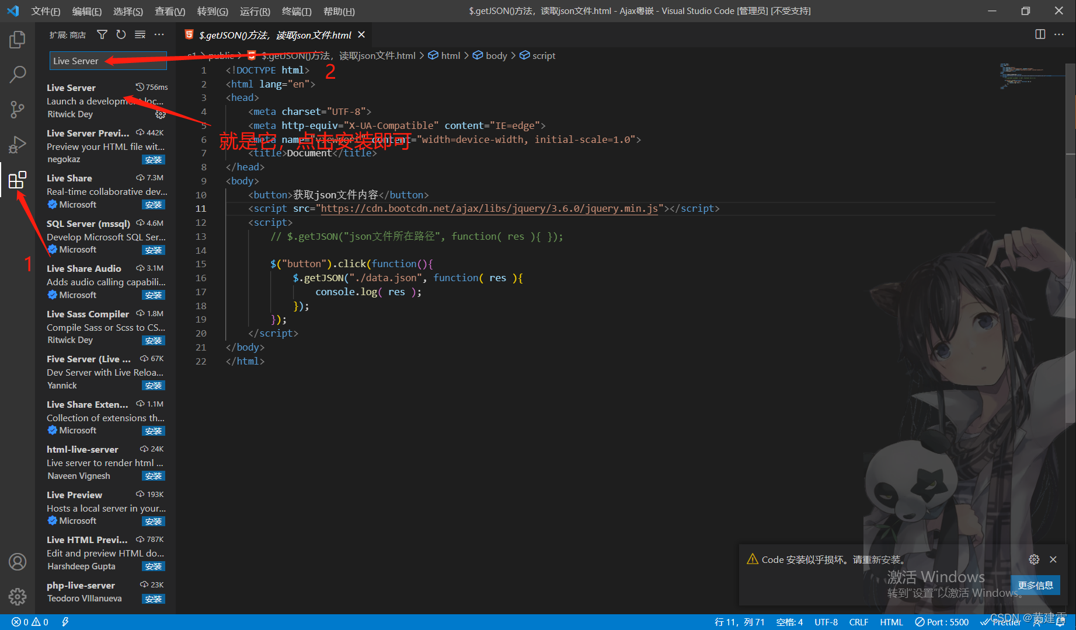Filter extensions using the funnel icon
Image resolution: width=1076 pixels, height=630 pixels.
coord(102,35)
